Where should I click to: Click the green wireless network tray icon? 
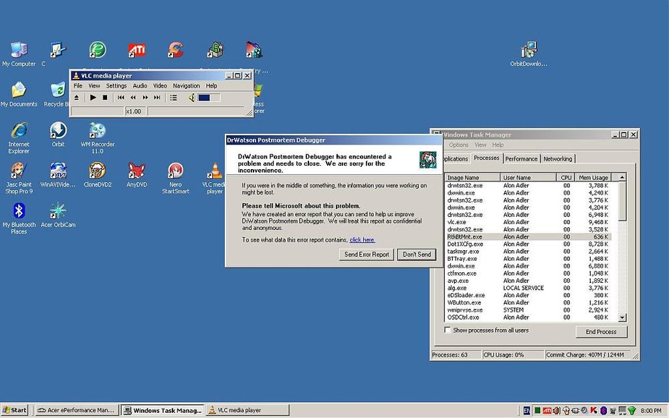tap(632, 411)
